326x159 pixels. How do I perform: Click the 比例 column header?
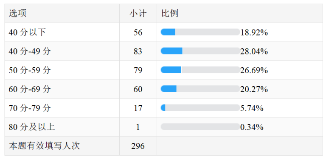tap(170, 14)
